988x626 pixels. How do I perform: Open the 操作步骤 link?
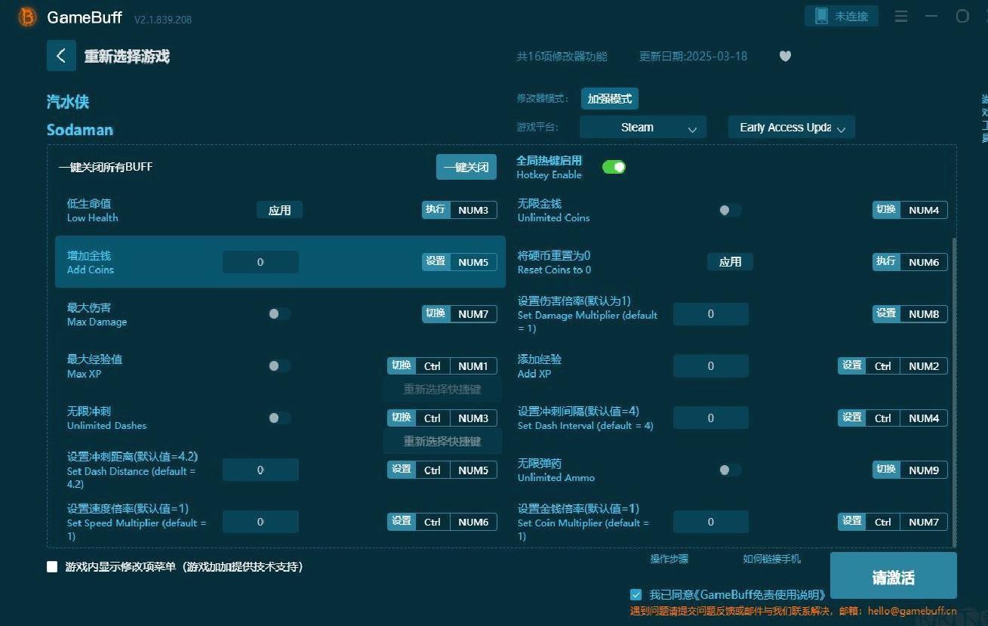pos(669,559)
